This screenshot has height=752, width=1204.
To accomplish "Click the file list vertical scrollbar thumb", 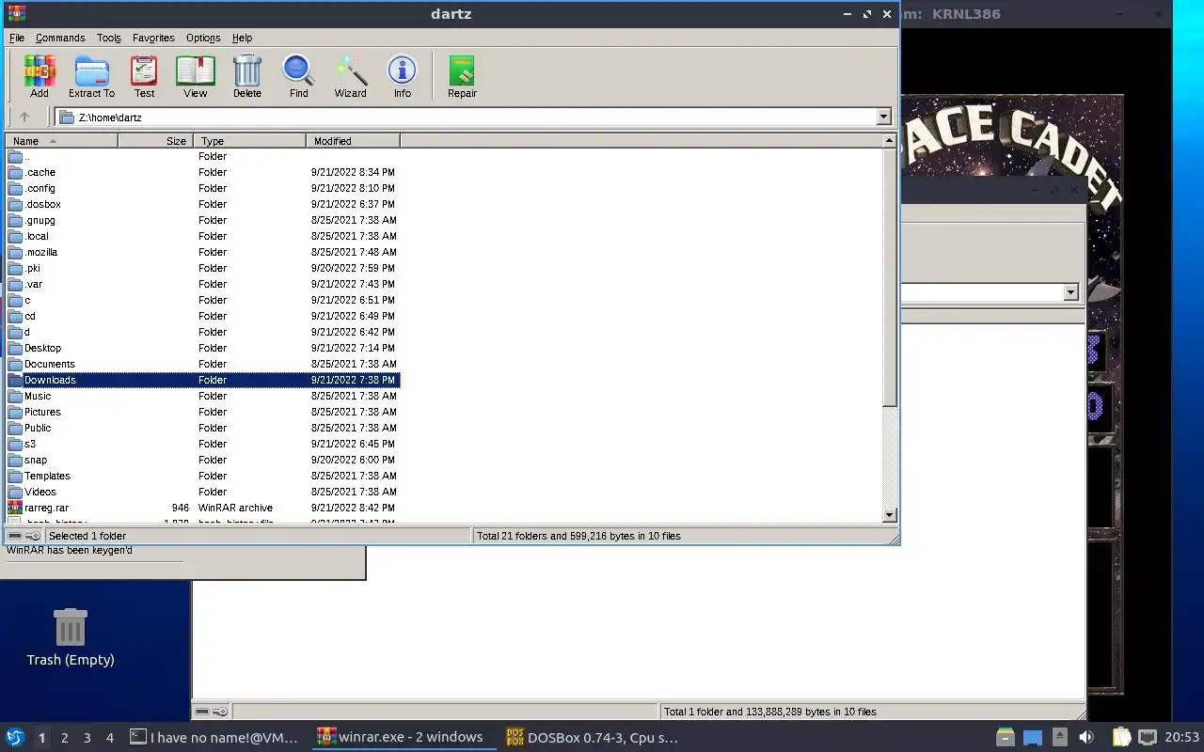I will [889, 277].
